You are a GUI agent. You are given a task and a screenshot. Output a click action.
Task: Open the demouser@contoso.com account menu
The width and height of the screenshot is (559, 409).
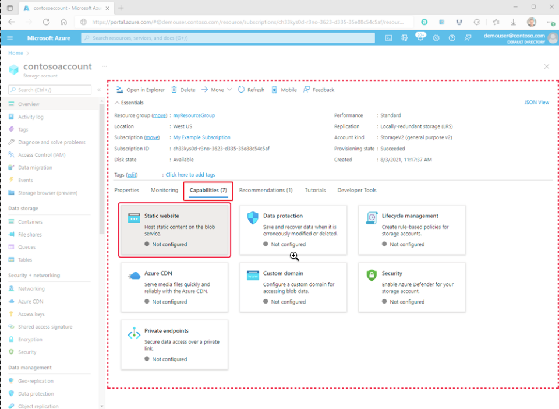pos(520,38)
